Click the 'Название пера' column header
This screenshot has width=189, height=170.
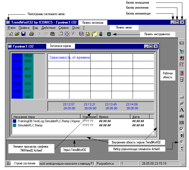46,117
